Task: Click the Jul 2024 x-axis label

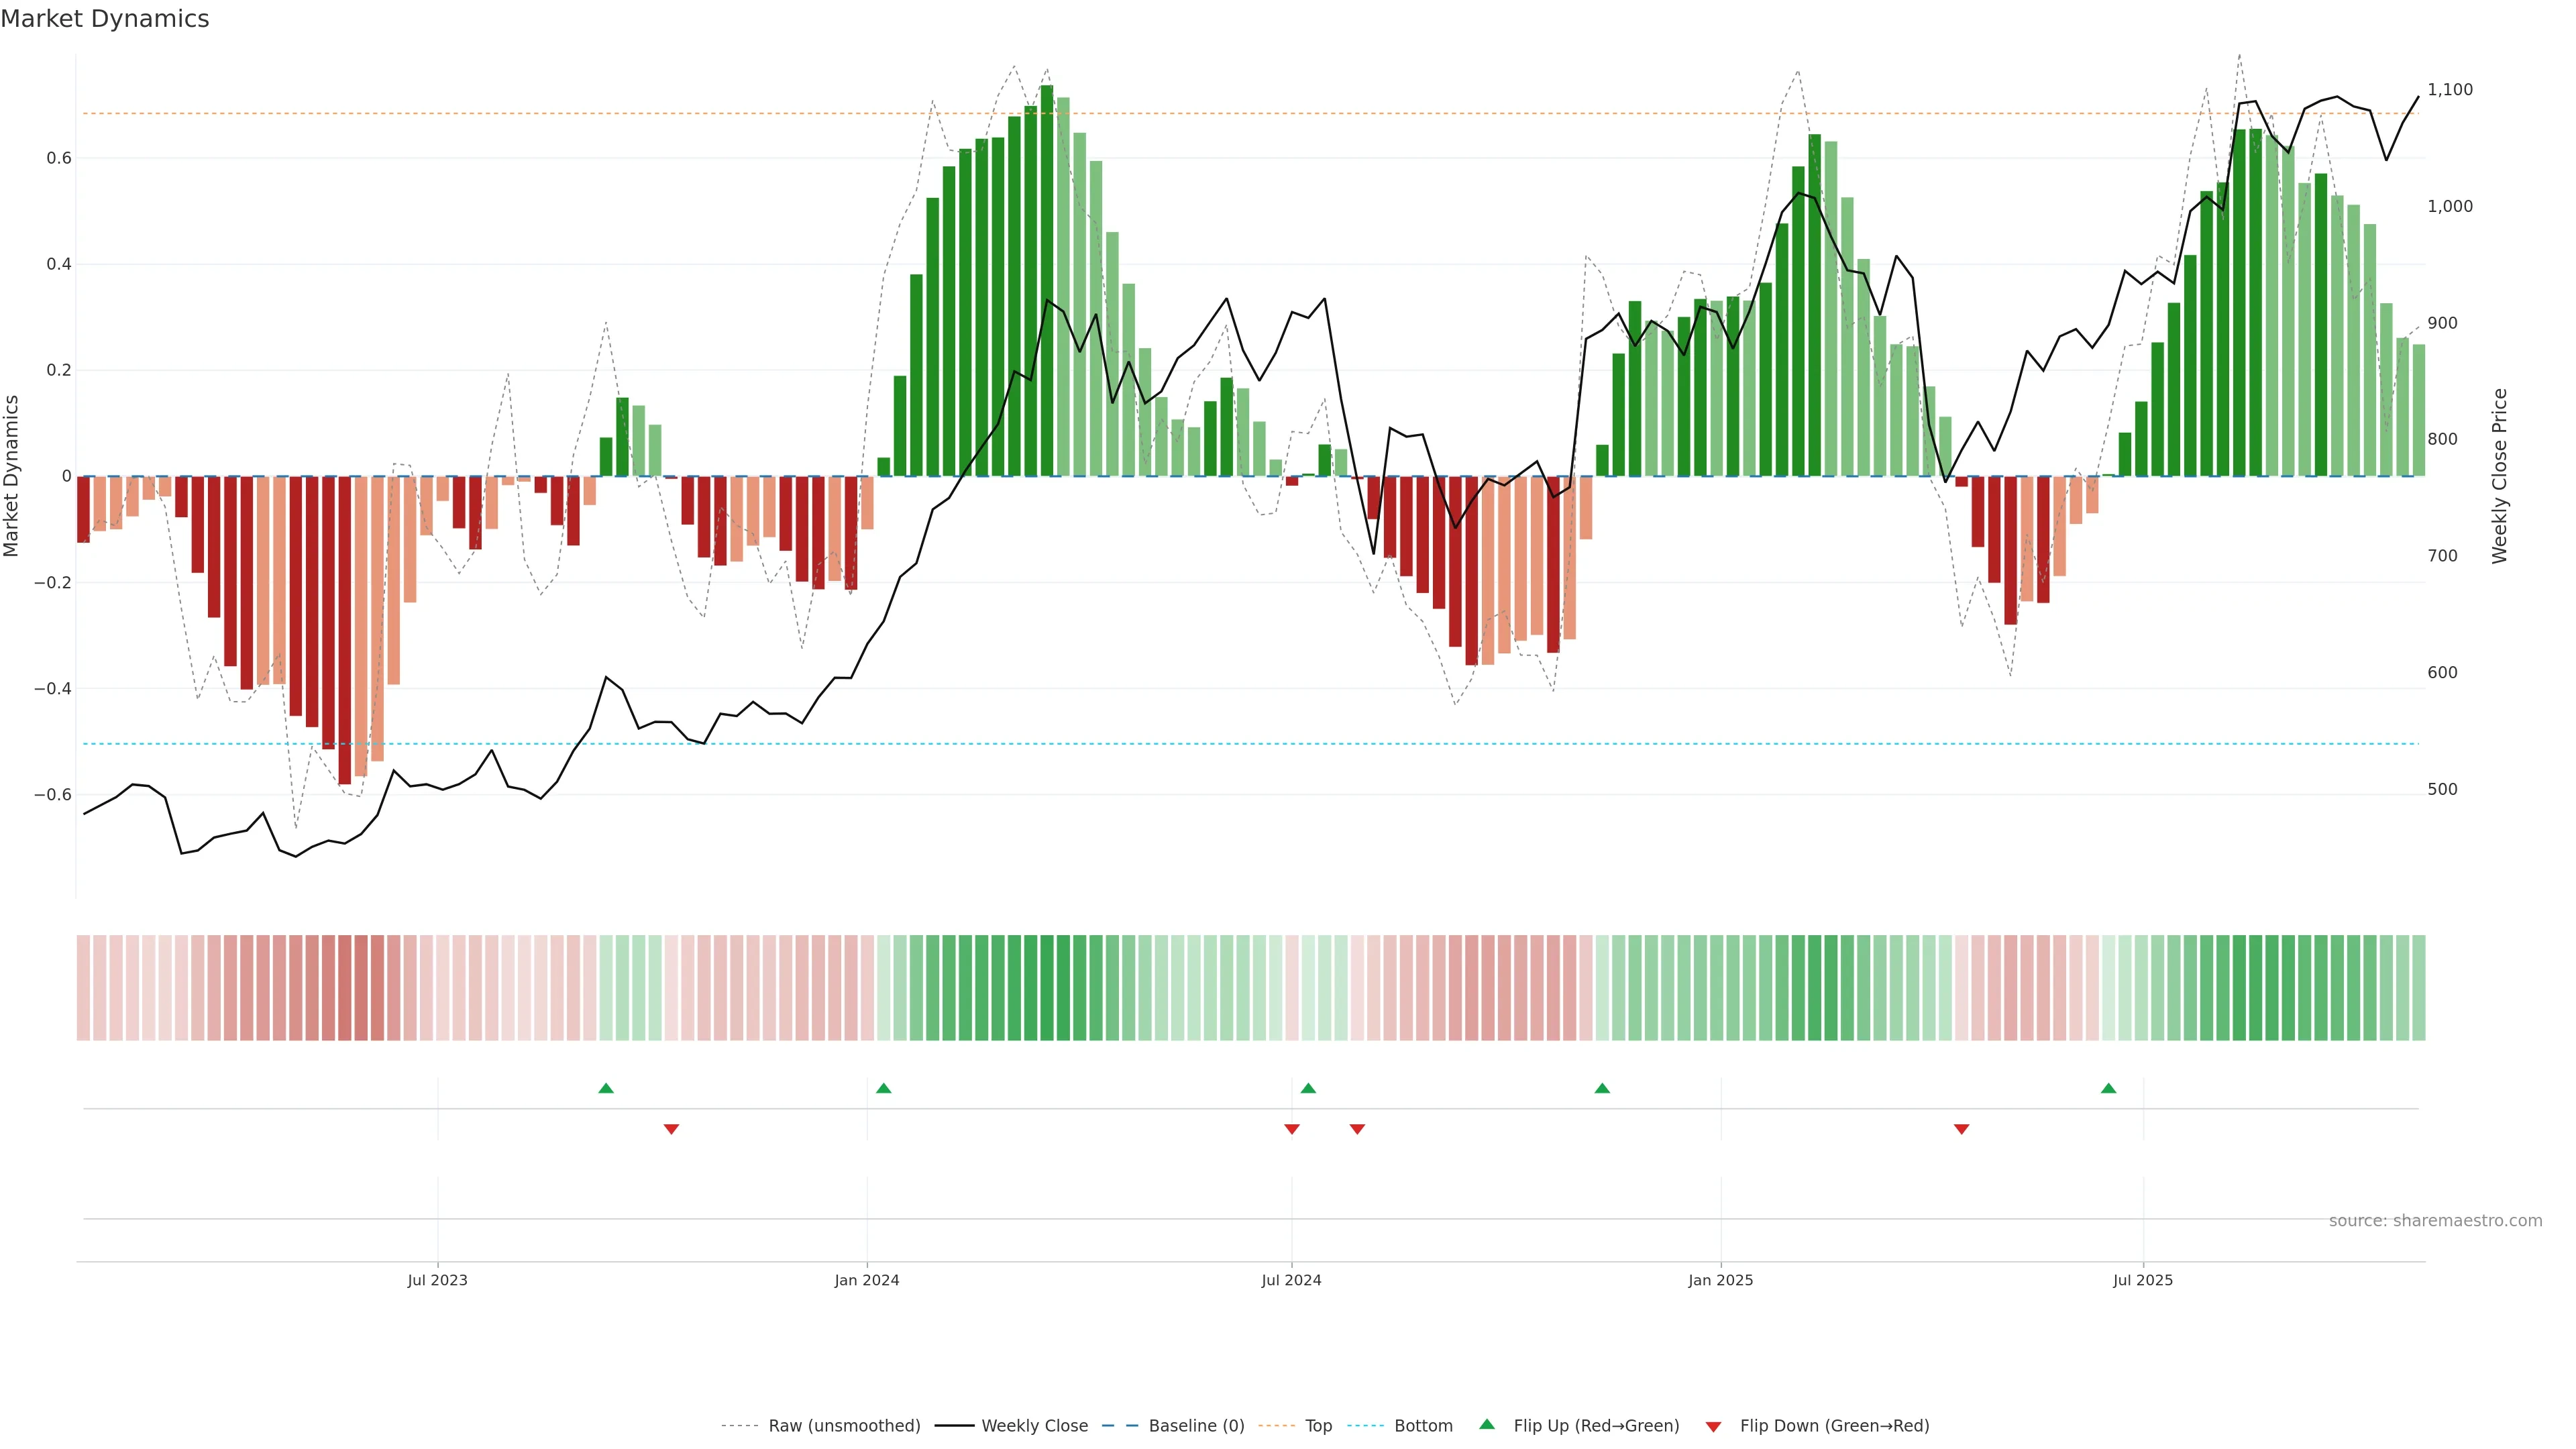Action: pyautogui.click(x=1291, y=1280)
